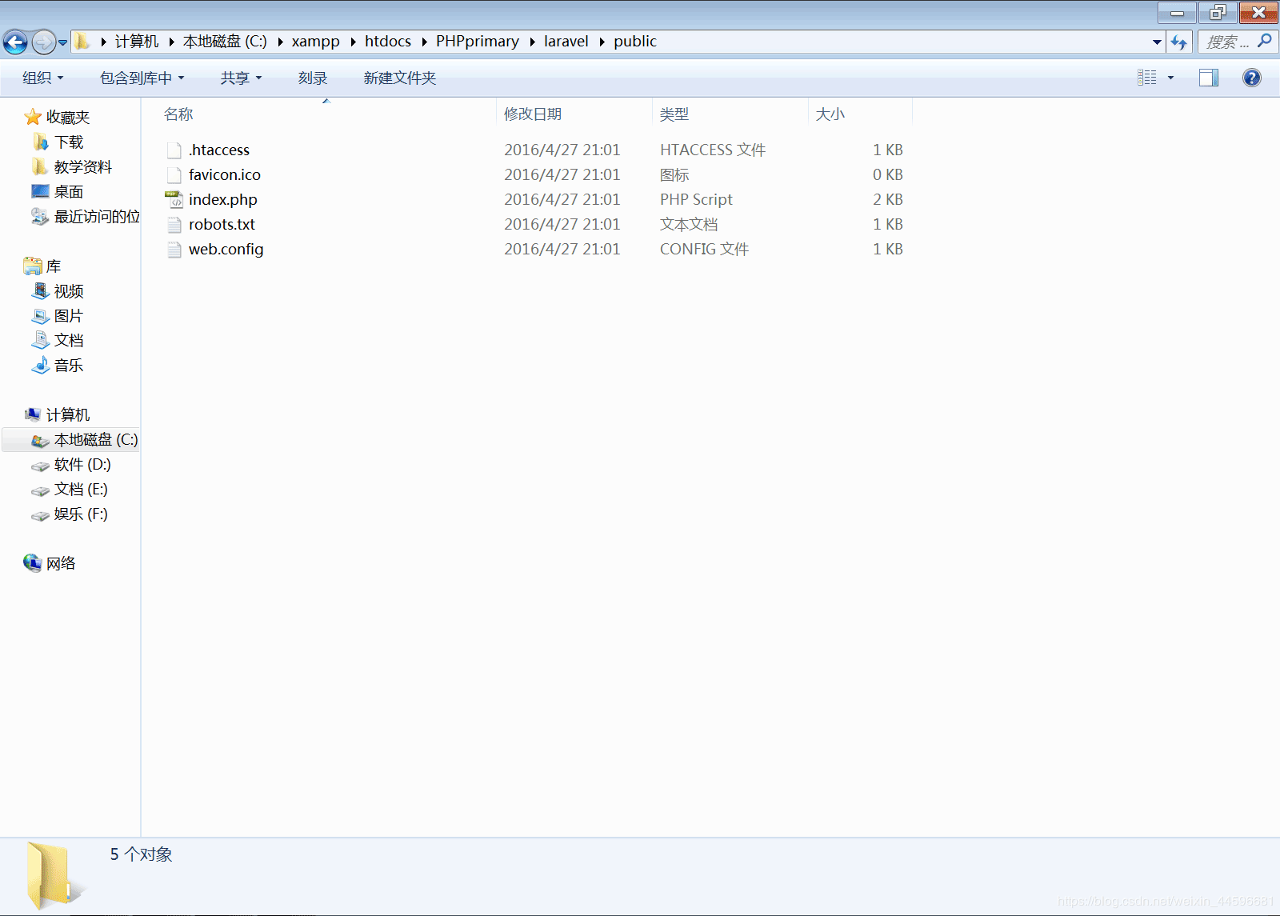Click the Back navigation arrow button
Image resolution: width=1280 pixels, height=916 pixels.
15,42
